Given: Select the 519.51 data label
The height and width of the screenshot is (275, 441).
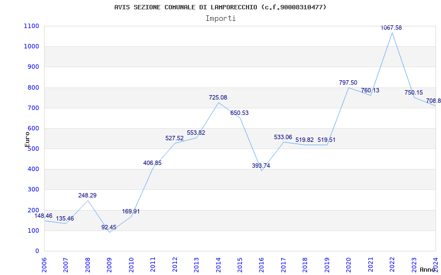Looking at the screenshot, I should pos(326,140).
